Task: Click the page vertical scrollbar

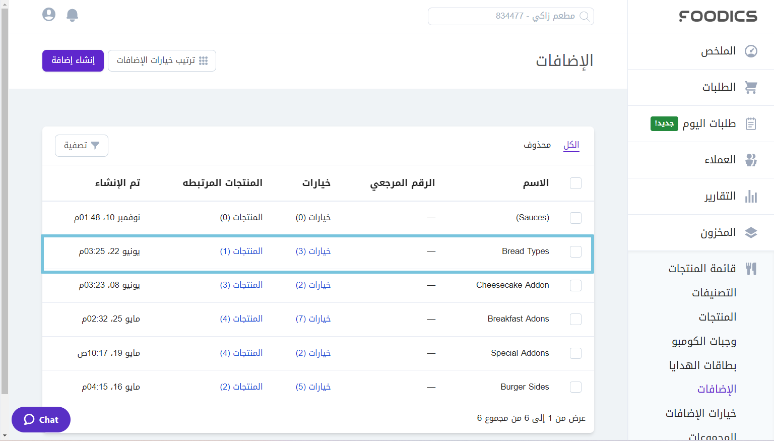Action: click(x=5, y=202)
